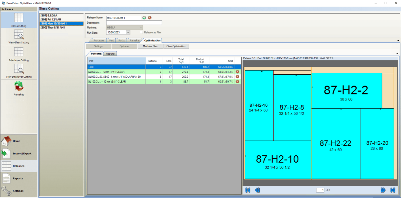Go to the Home screen
Image resolution: width=401 pixels, height=198 pixels.
click(19, 141)
